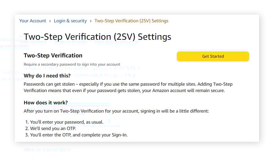
Task: Select the "Two-Step Verification (2SV) Settings" breadcrumb
Action: click(131, 21)
